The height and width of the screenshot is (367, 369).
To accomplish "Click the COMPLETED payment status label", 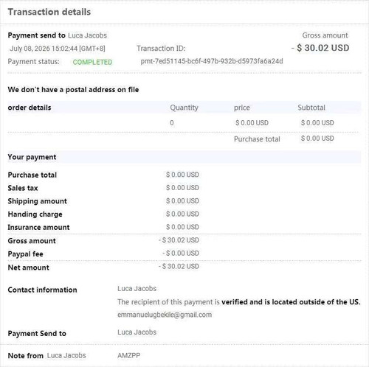I will pos(92,62).
